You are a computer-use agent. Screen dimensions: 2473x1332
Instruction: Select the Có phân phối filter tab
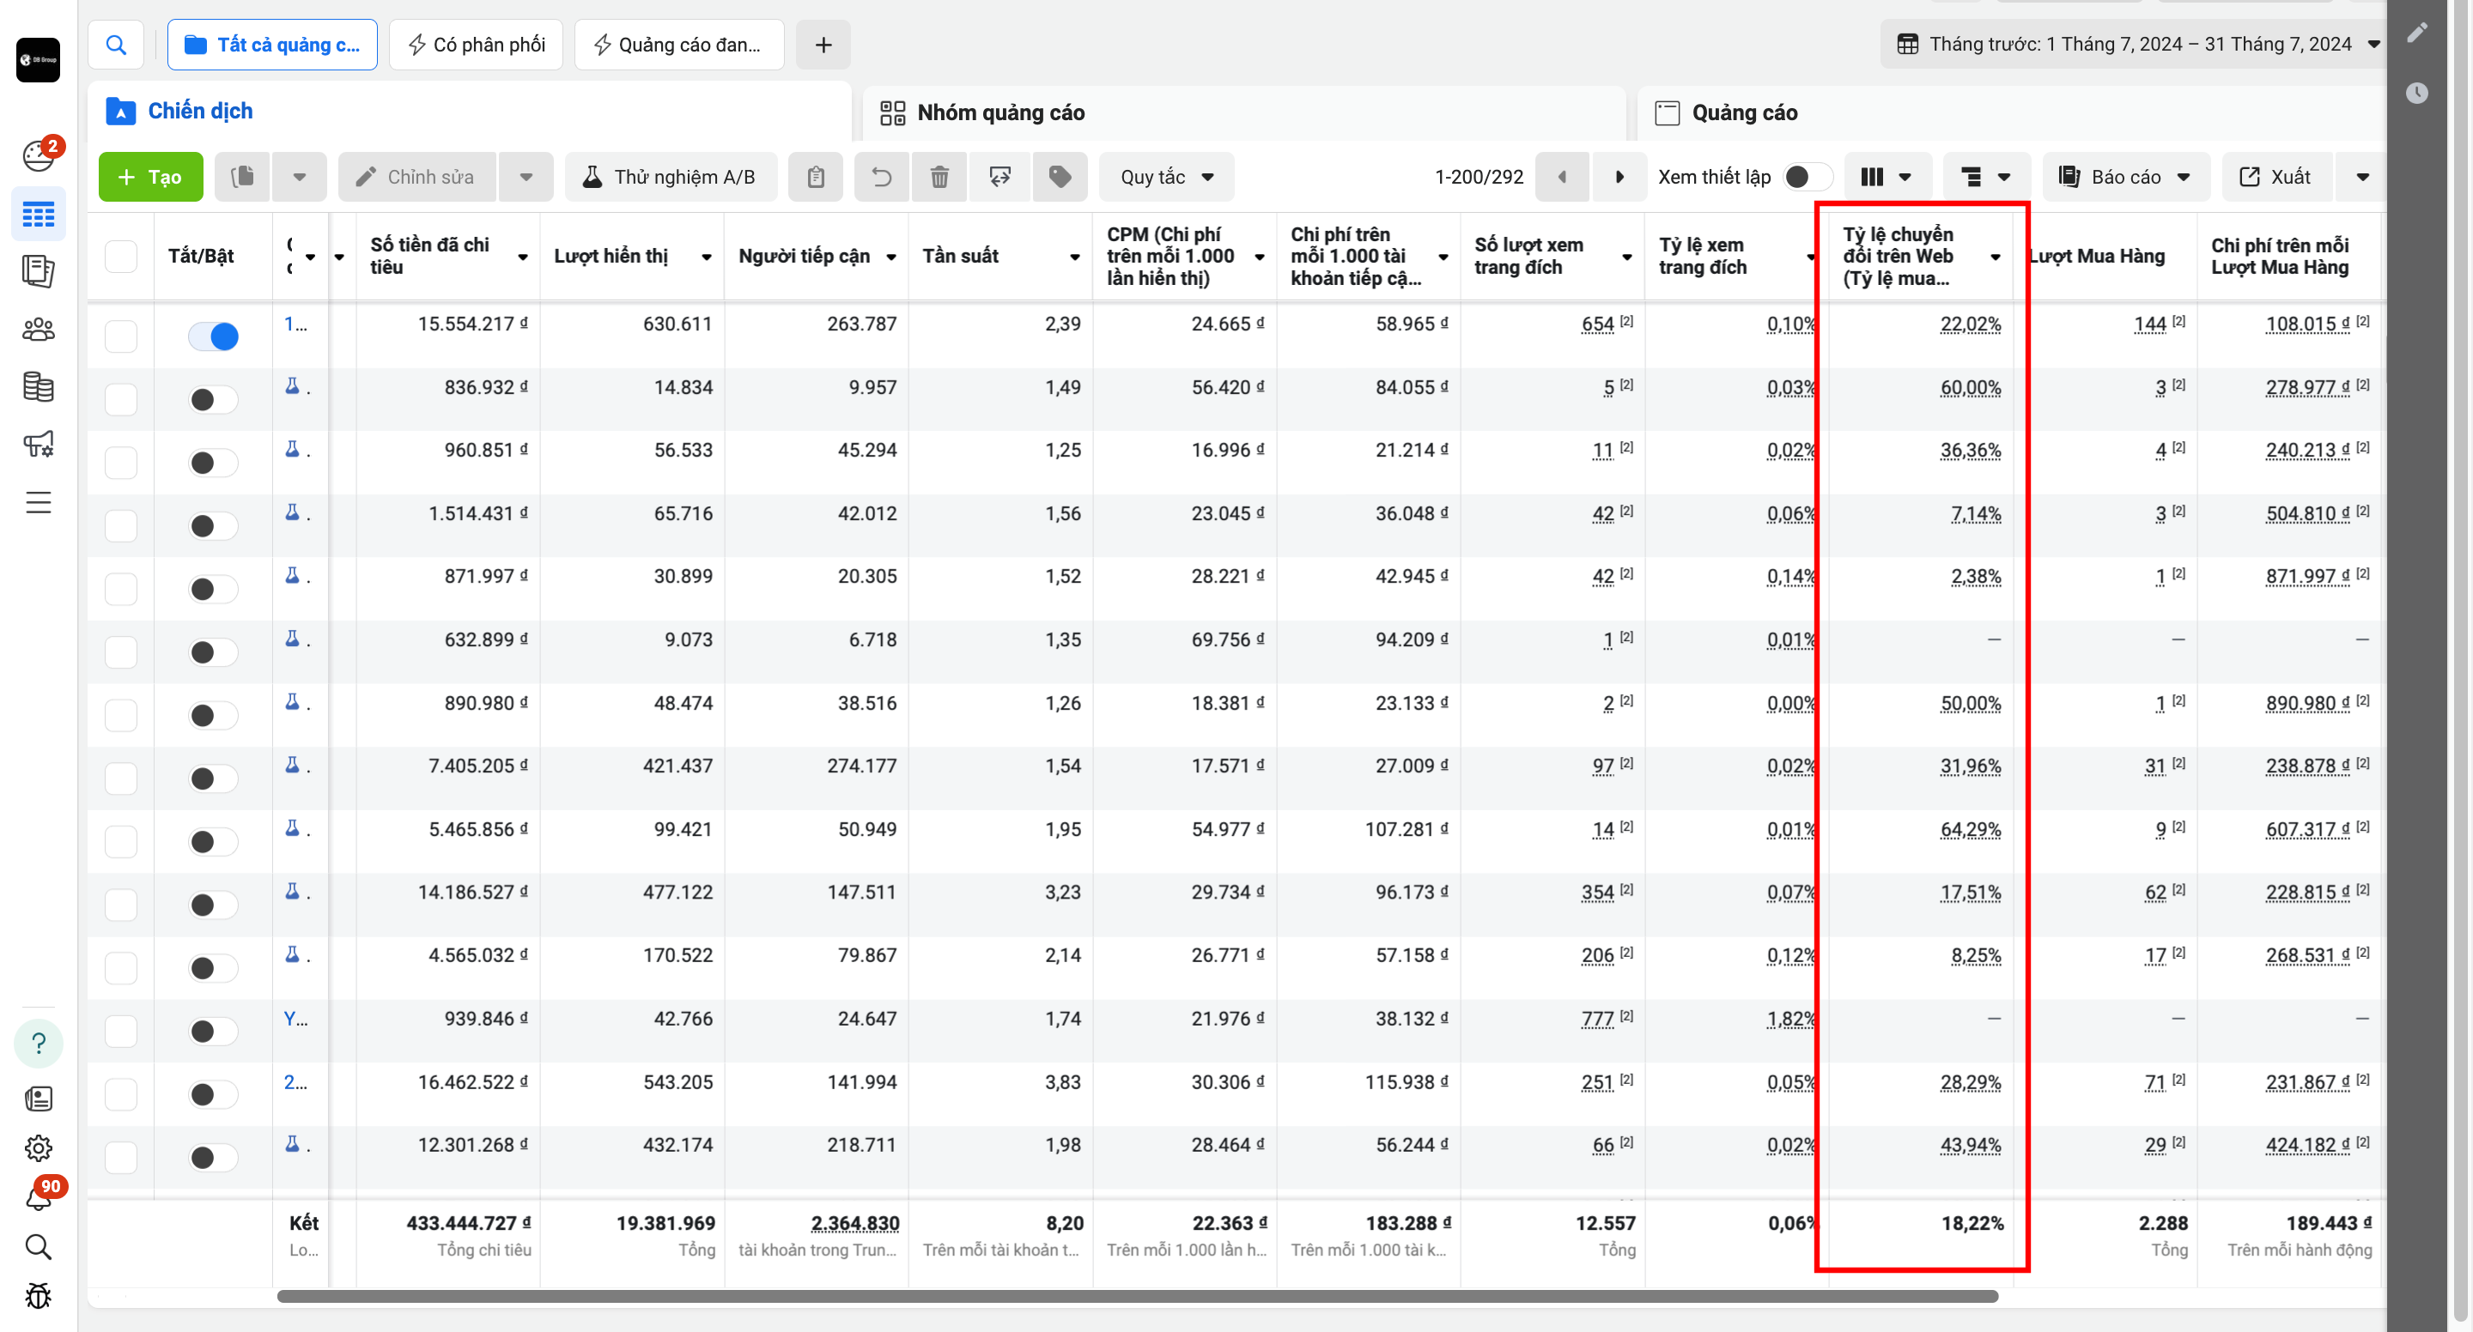tap(477, 44)
